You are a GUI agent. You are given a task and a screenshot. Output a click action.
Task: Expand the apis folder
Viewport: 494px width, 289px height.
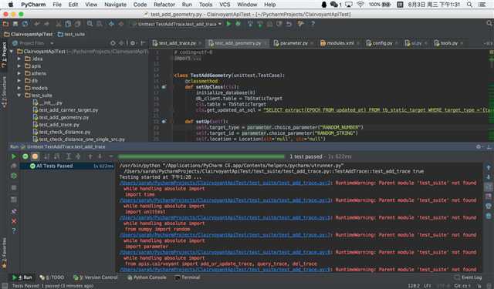19,66
